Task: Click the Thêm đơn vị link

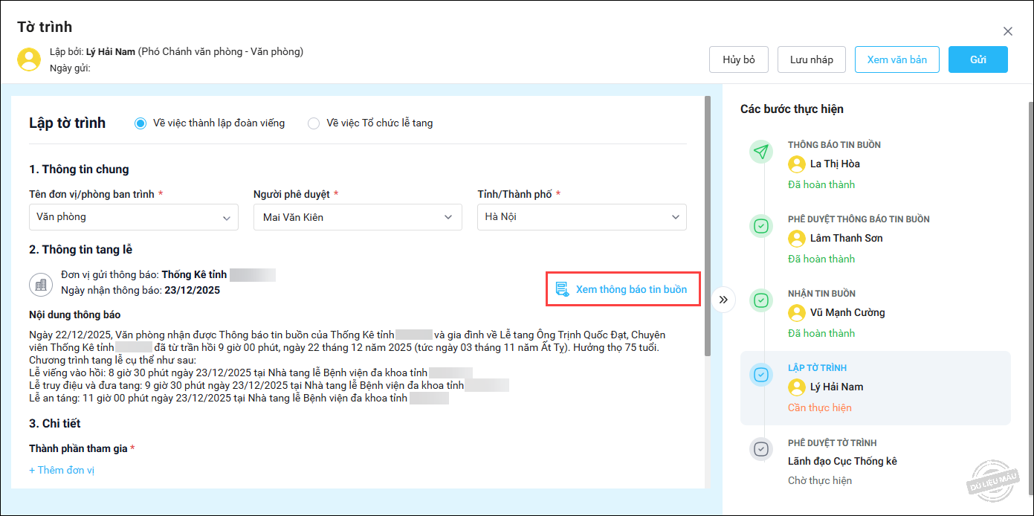Action: click(62, 470)
